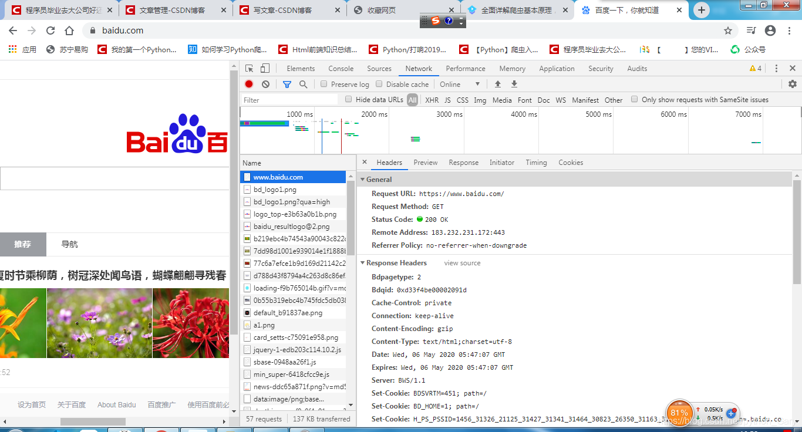The width and height of the screenshot is (802, 432).
Task: Open network search magnifier icon
Action: 304,84
